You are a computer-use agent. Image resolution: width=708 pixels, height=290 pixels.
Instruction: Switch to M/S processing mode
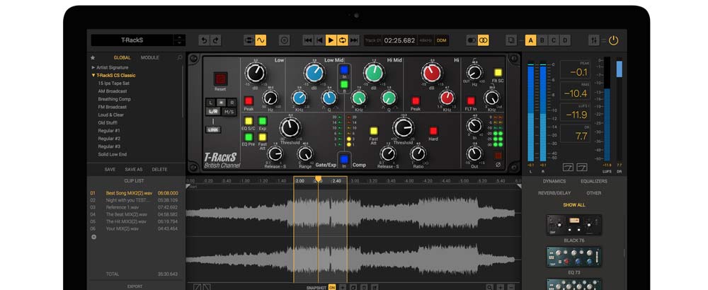point(229,111)
